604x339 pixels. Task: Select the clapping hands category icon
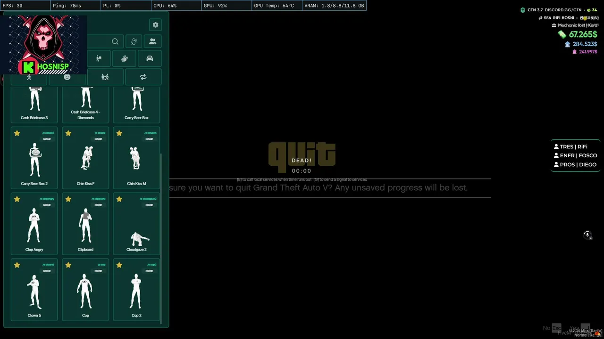coord(124,58)
